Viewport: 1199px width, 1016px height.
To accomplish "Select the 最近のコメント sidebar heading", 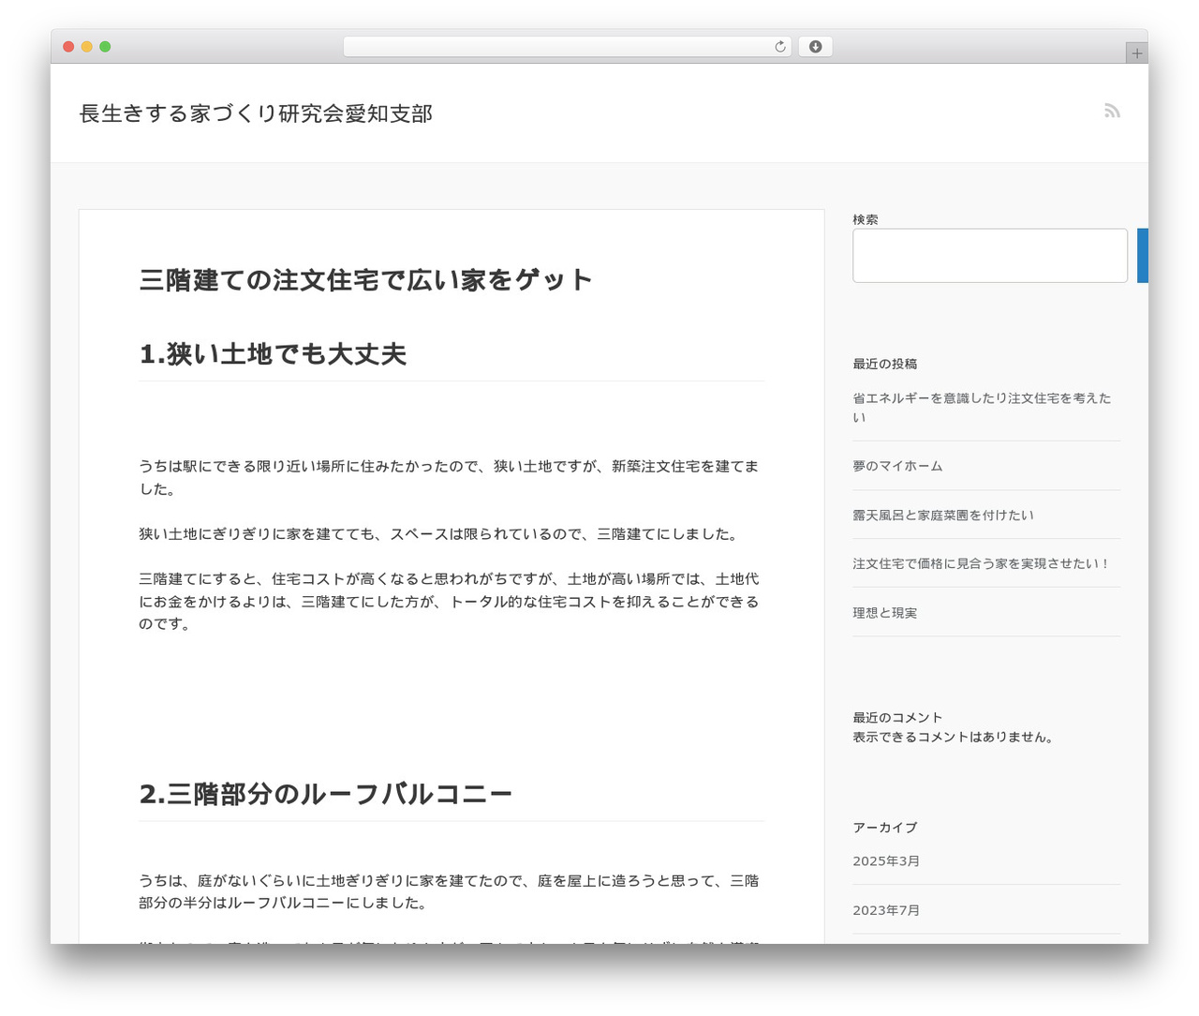I will 897,717.
